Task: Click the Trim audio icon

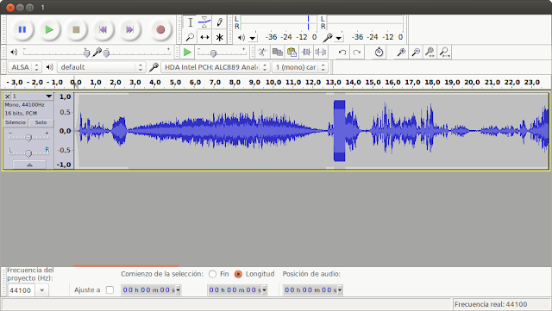Action: (306, 52)
